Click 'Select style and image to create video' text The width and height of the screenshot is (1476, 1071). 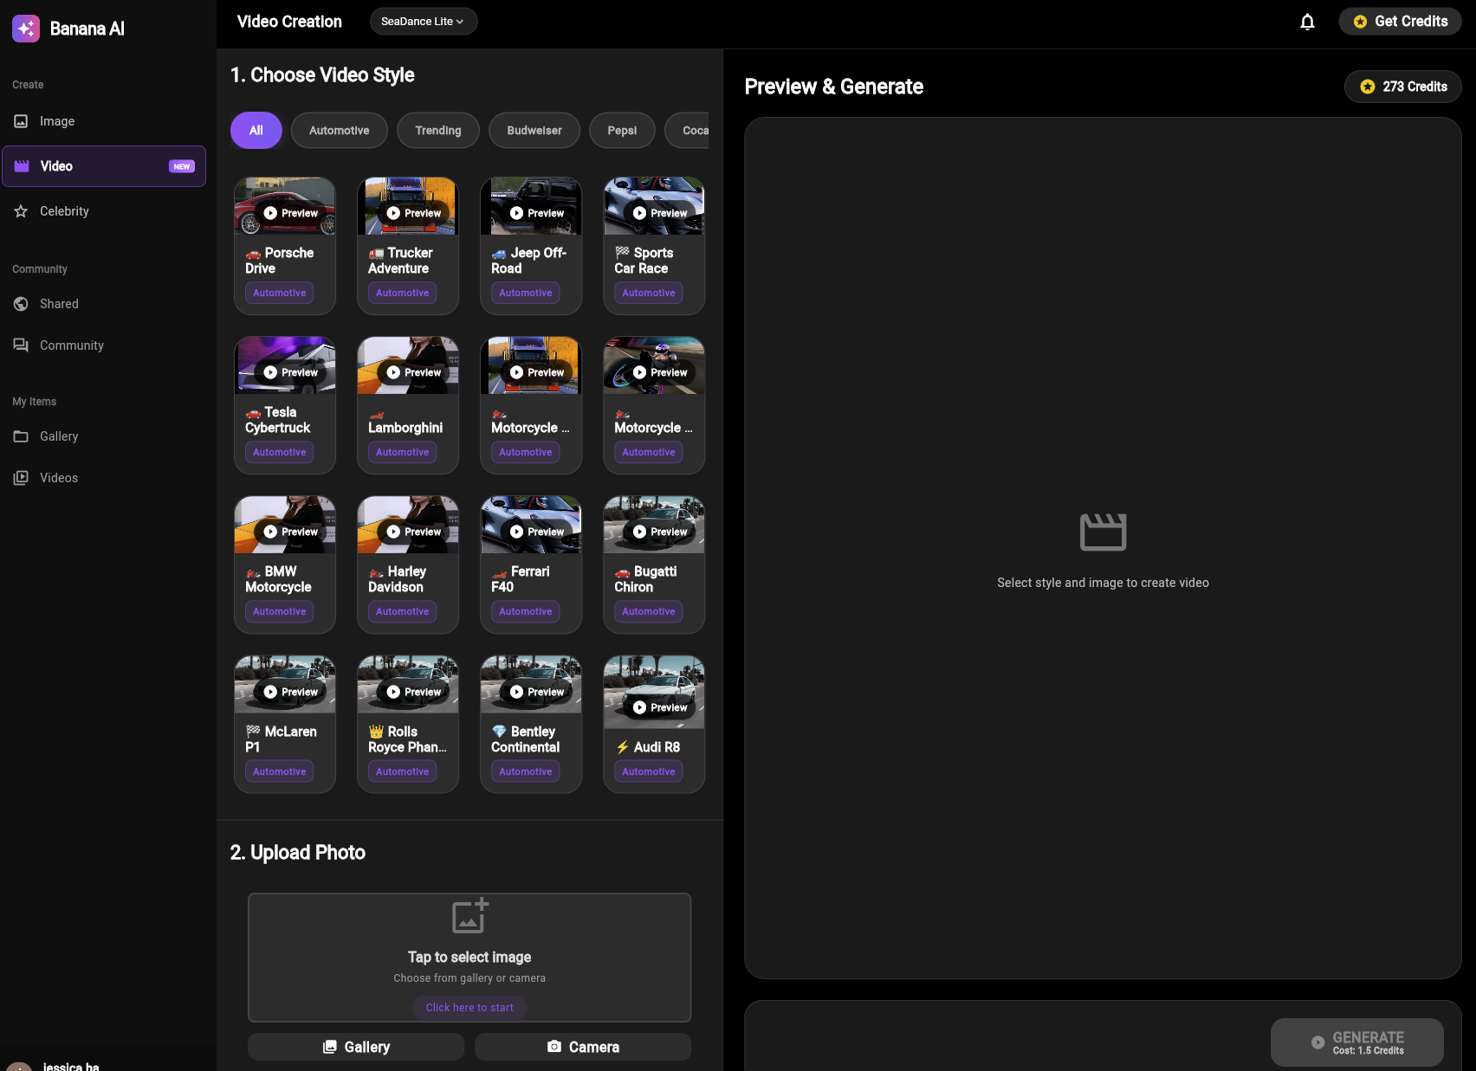[1103, 583]
